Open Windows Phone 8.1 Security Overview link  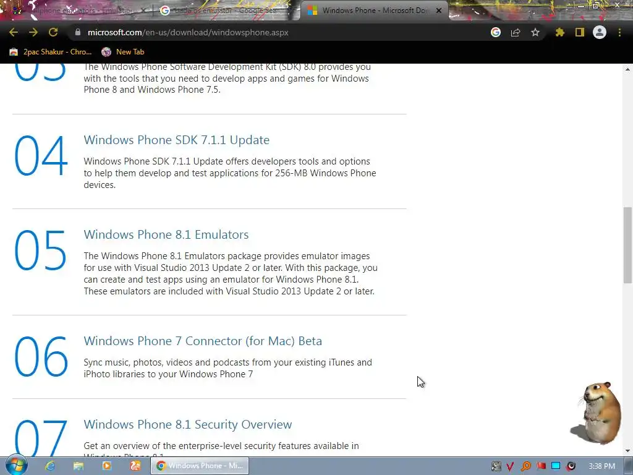188,424
